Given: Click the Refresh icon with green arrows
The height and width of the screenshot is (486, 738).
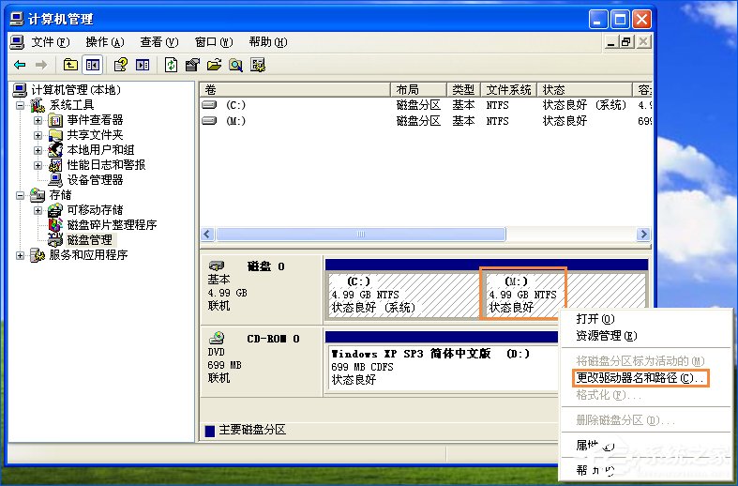Looking at the screenshot, I should point(171,65).
